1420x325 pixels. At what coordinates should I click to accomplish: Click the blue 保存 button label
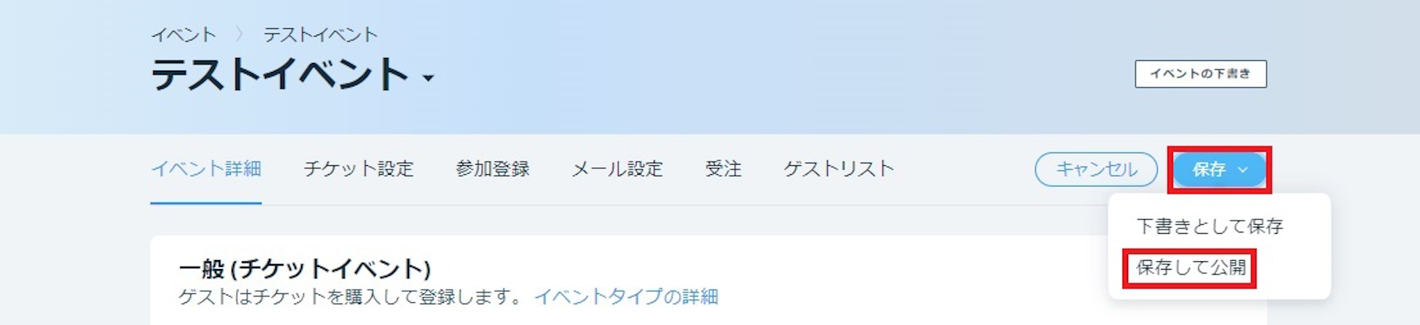(x=1209, y=169)
